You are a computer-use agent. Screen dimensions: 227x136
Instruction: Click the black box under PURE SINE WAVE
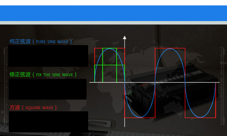(x=48, y=56)
